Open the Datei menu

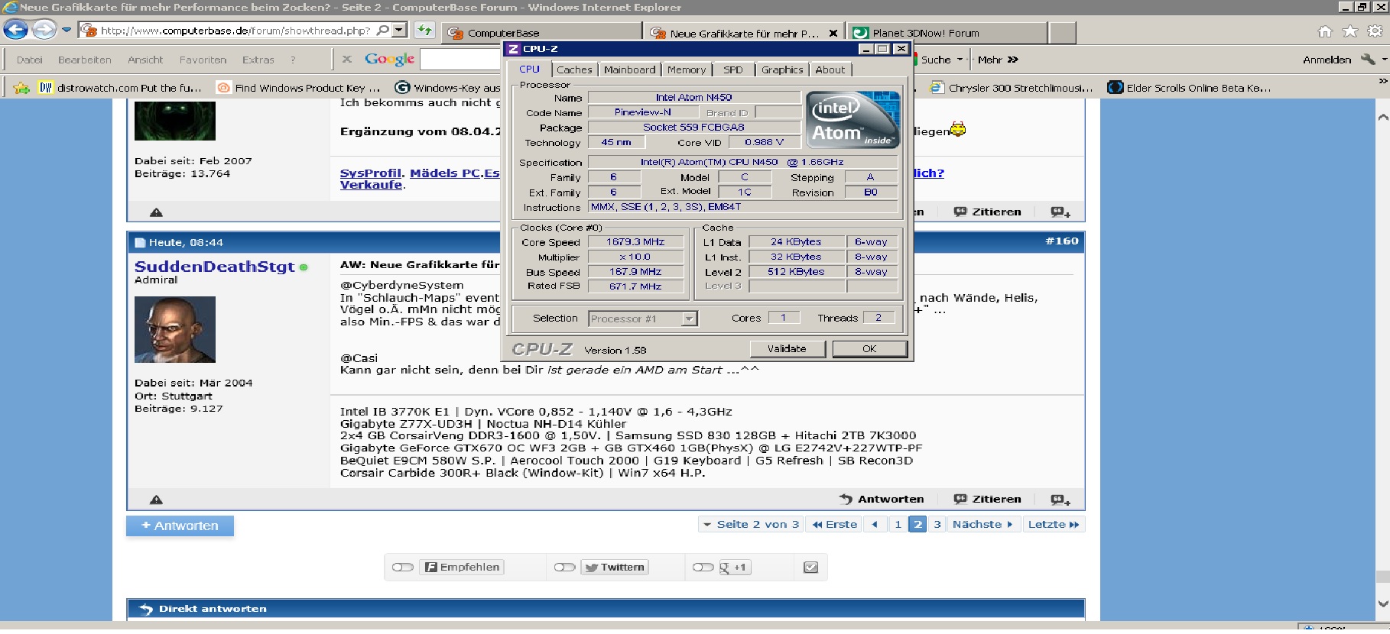point(30,60)
